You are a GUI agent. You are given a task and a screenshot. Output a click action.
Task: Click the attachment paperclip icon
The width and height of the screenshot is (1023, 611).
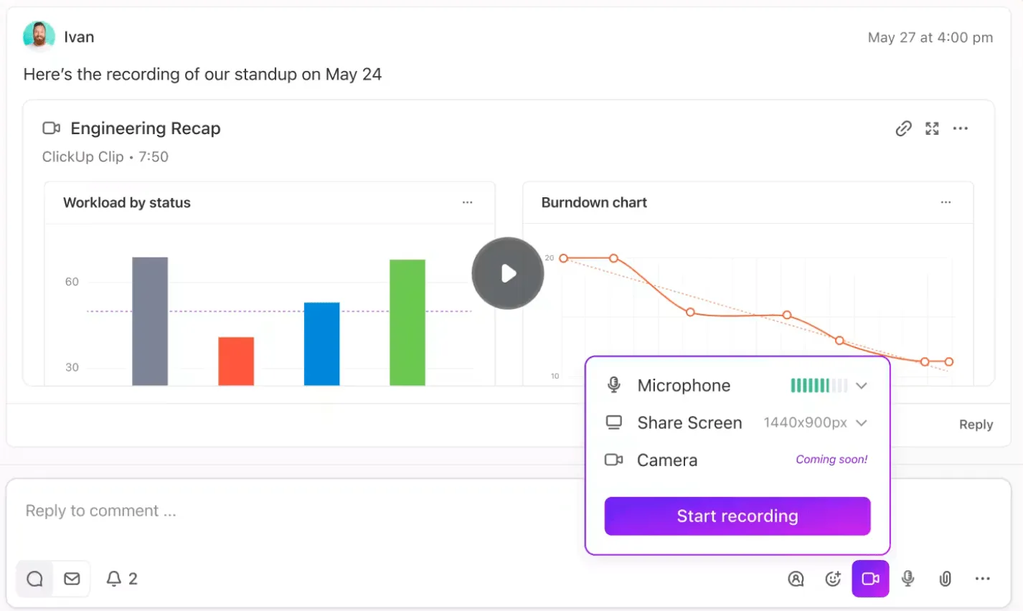pos(946,579)
